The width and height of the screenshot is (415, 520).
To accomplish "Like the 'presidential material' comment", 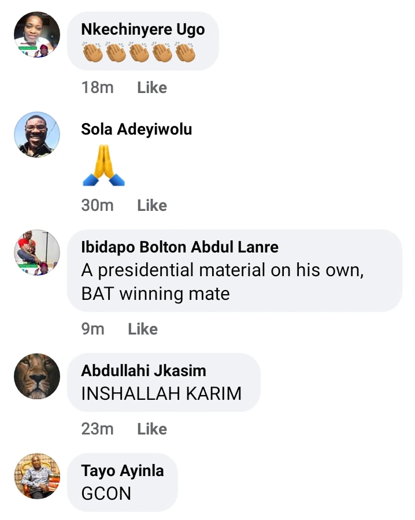I will (x=143, y=329).
